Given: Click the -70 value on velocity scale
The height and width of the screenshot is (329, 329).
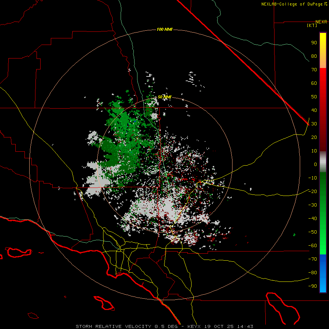Looking at the screenshot, I should pyautogui.click(x=313, y=259).
